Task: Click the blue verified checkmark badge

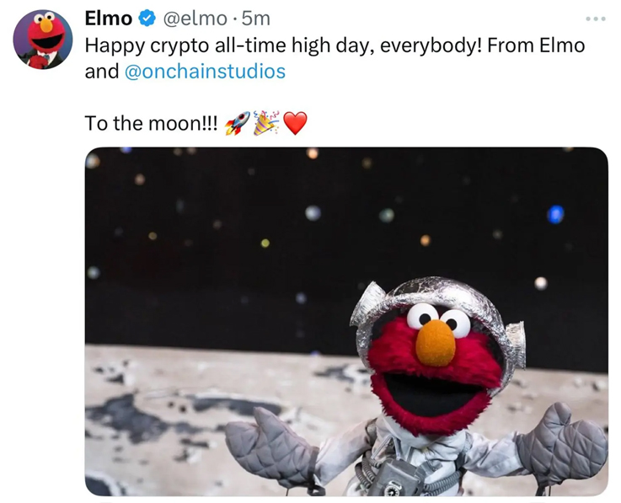Action: 147,18
